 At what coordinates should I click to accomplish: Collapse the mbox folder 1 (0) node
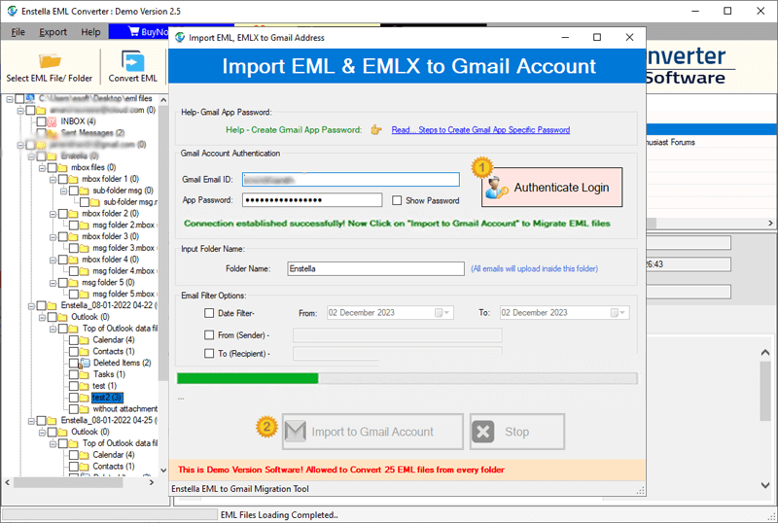(53, 179)
